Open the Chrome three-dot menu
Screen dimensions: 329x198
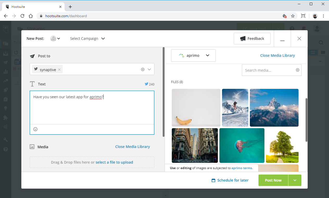(324, 16)
